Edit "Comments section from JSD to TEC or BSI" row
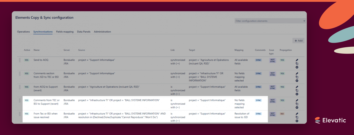 (297, 73)
